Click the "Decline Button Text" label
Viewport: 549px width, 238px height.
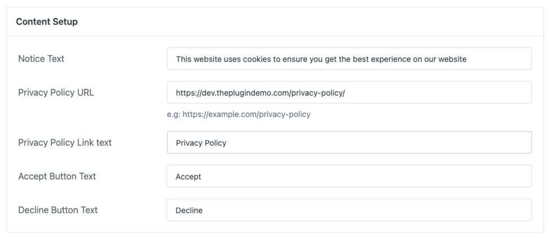click(58, 210)
